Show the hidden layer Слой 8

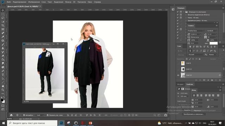178,63
